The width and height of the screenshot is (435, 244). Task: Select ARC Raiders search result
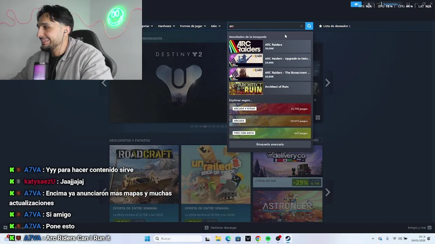click(270, 46)
